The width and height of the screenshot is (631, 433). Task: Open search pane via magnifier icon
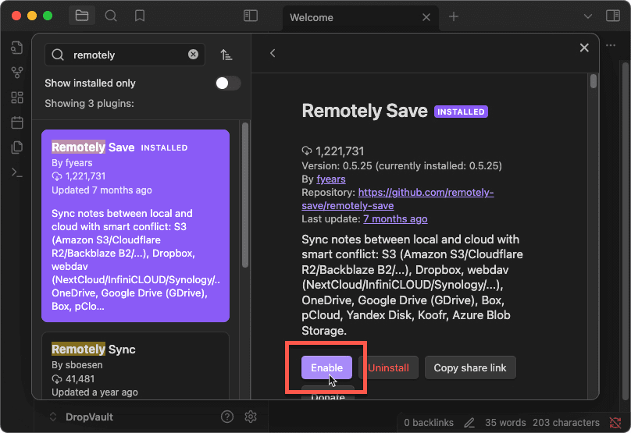110,16
